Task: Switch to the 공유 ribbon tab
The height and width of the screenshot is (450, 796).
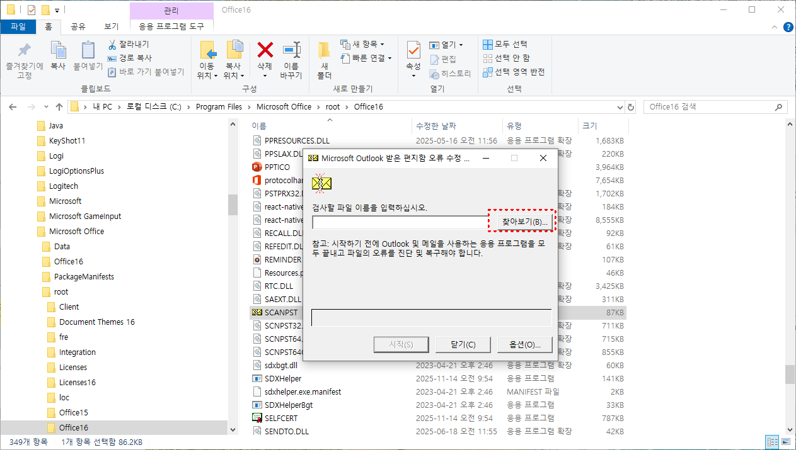Action: [x=78, y=26]
